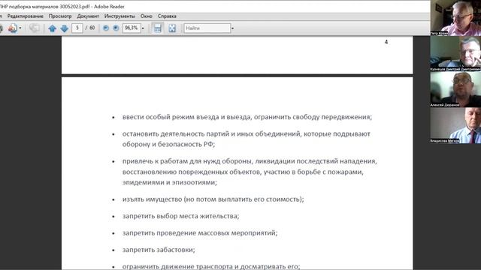Open the zoom percentage dropdown arrow
481x270 pixels.
(143, 28)
